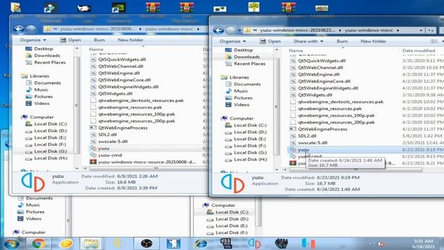Select QtWebEngineProcess in left window
Screen dimensions: 444x250
123,128
